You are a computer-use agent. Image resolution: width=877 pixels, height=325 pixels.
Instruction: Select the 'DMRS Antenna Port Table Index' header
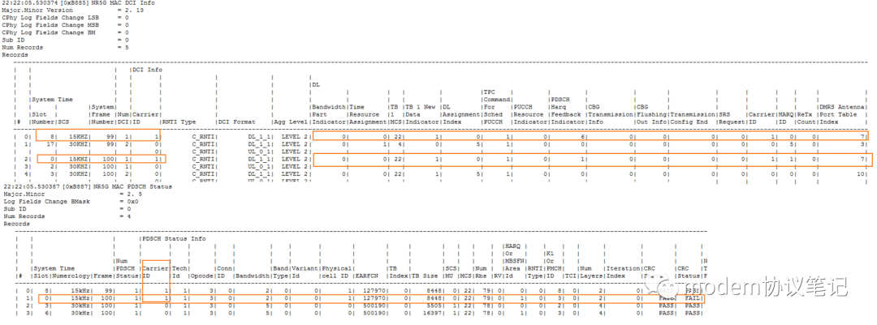842,114
